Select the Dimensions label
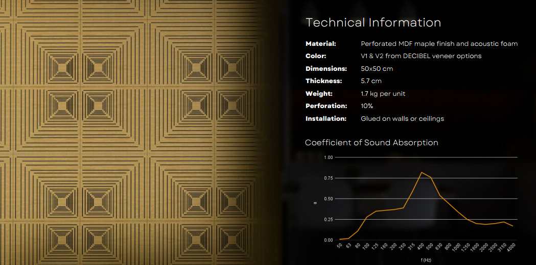The height and width of the screenshot is (265, 536). point(326,69)
